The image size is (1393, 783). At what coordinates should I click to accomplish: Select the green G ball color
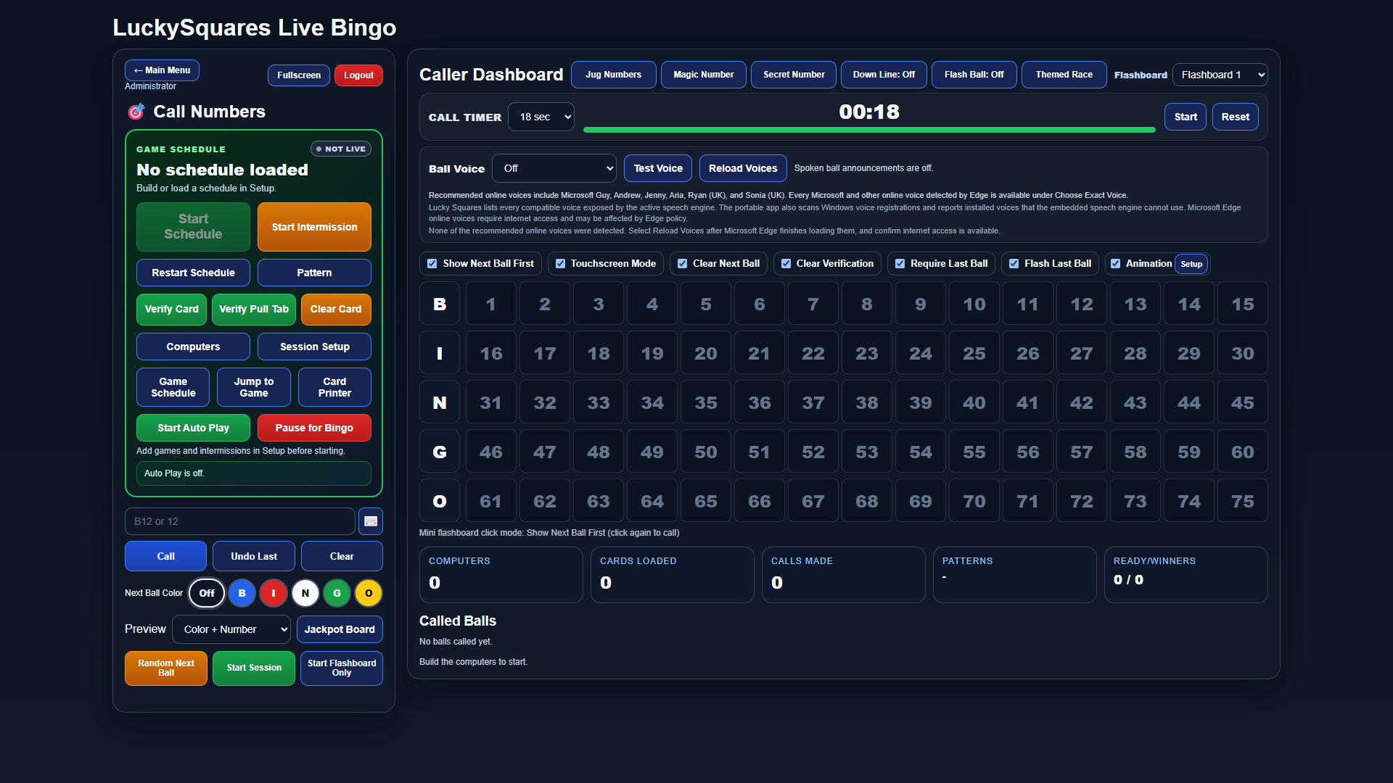tap(337, 593)
